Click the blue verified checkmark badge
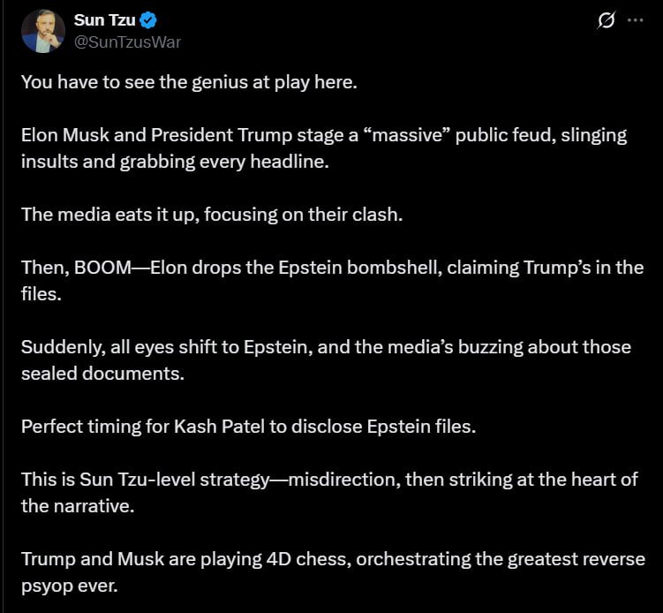Image resolution: width=663 pixels, height=613 pixels. [x=148, y=20]
